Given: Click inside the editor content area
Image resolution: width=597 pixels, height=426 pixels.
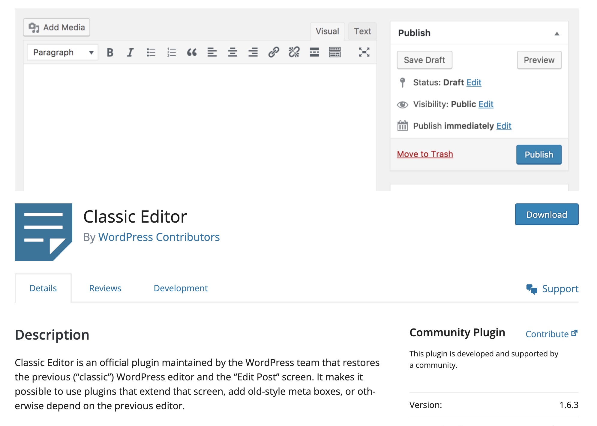Looking at the screenshot, I should point(199,126).
